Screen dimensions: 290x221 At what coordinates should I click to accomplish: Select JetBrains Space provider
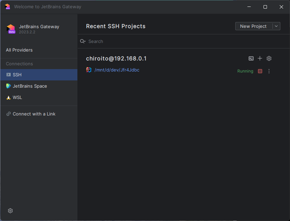[x=39, y=86]
